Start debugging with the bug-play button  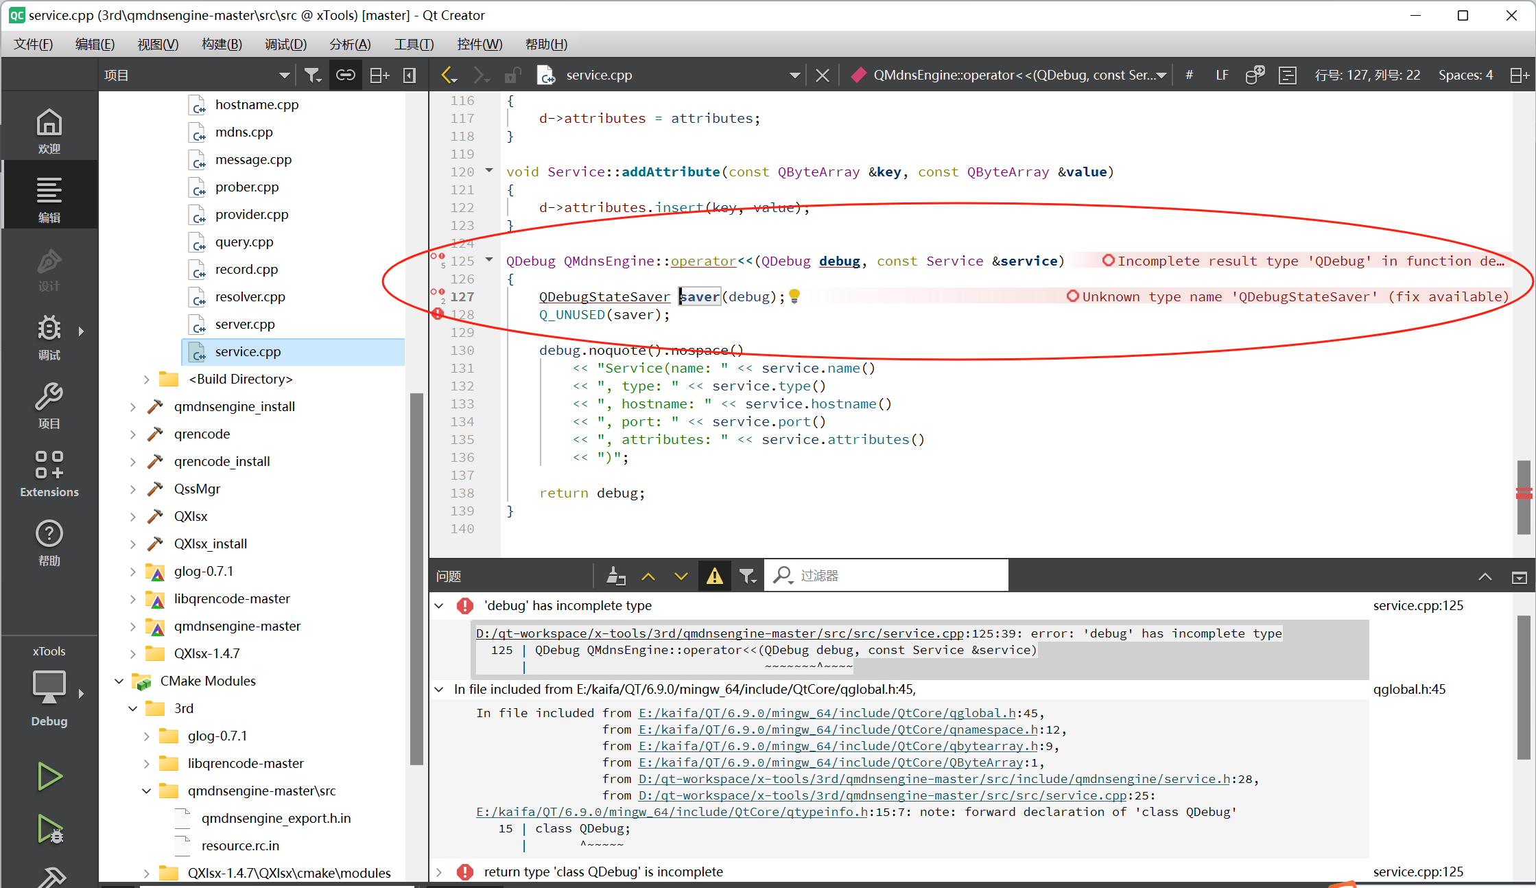pos(49,829)
